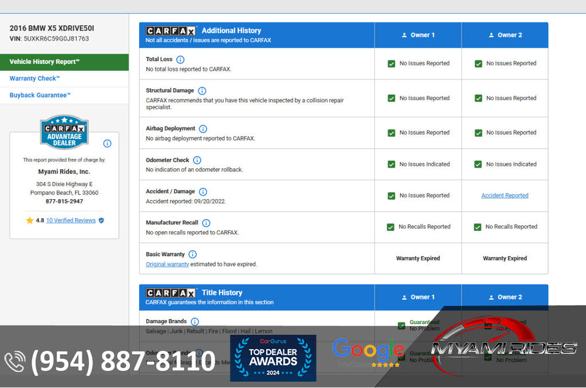Image resolution: width=586 pixels, height=388 pixels.
Task: Click the Owner 1 person icon in Title History
Action: pyautogui.click(x=404, y=298)
